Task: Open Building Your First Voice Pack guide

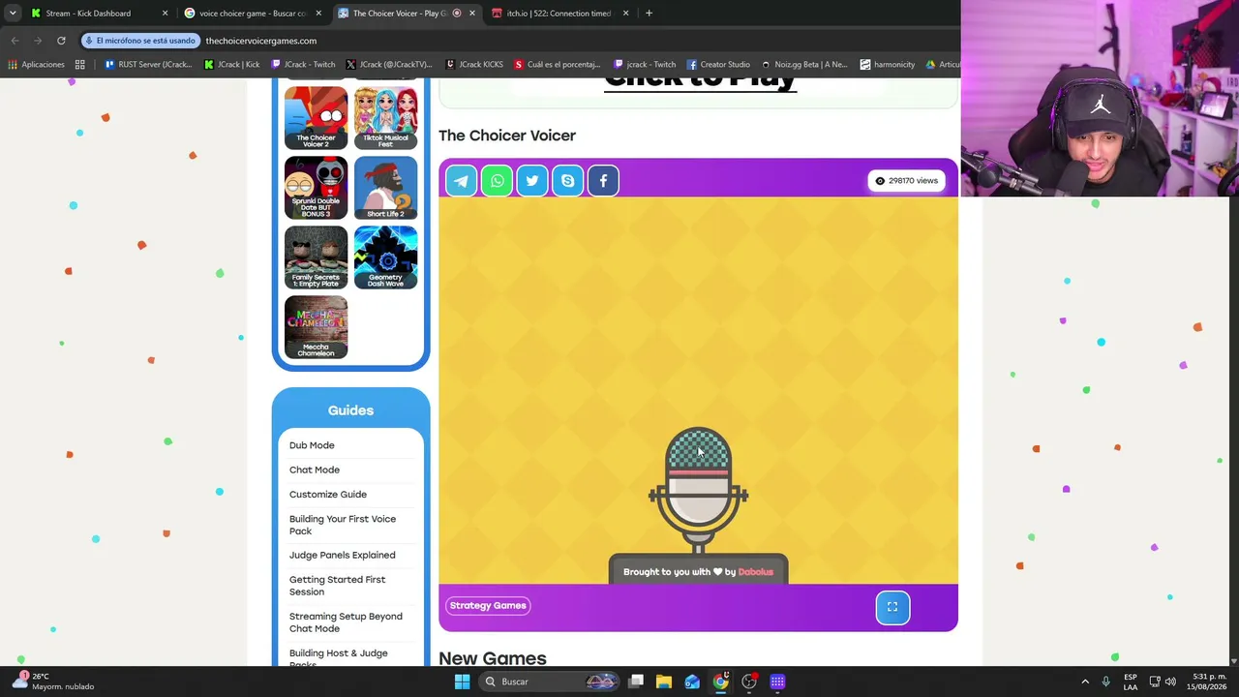Action: [343, 525]
